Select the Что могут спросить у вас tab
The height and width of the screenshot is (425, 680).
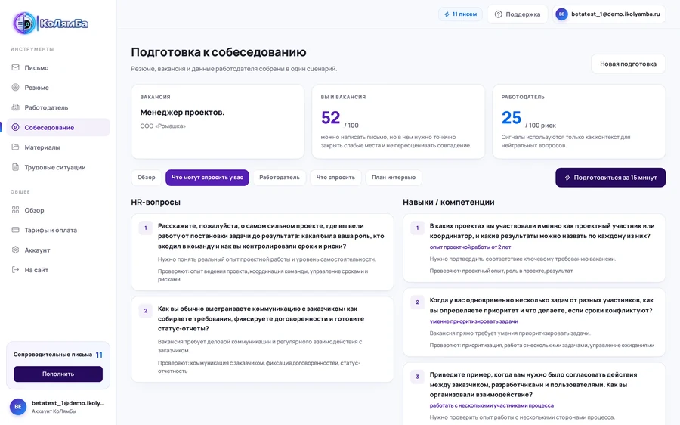coord(207,178)
